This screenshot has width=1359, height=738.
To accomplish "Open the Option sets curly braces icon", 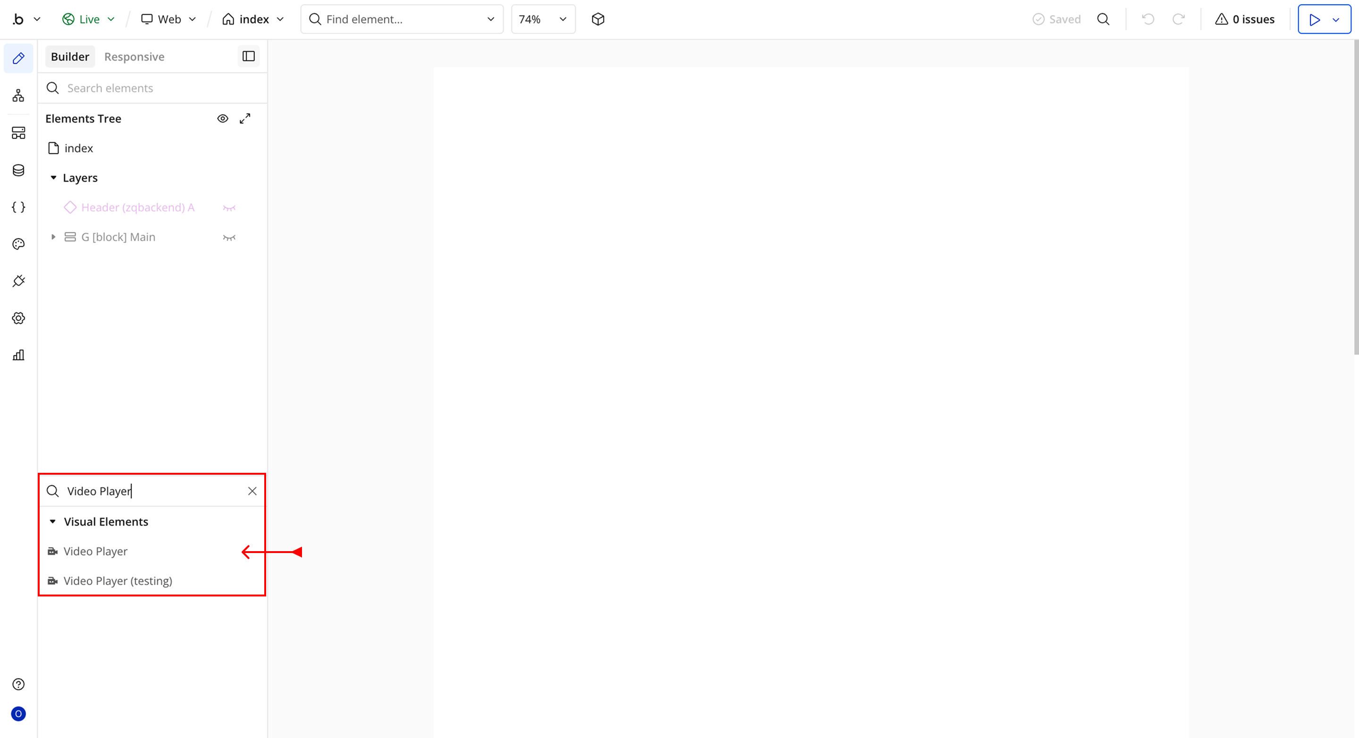I will (x=18, y=207).
